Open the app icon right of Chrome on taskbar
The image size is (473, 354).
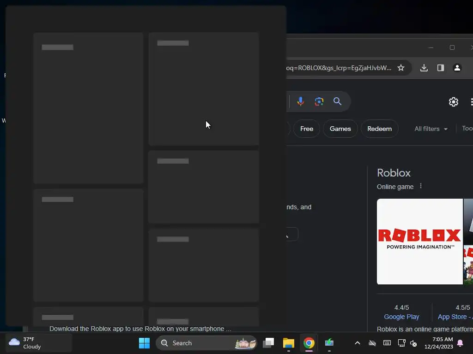(329, 343)
